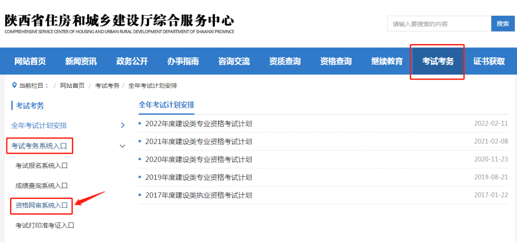Viewport: 517px width, 243px height.
Task: Open 考试报名系统入口 sidebar link
Action: point(42,166)
